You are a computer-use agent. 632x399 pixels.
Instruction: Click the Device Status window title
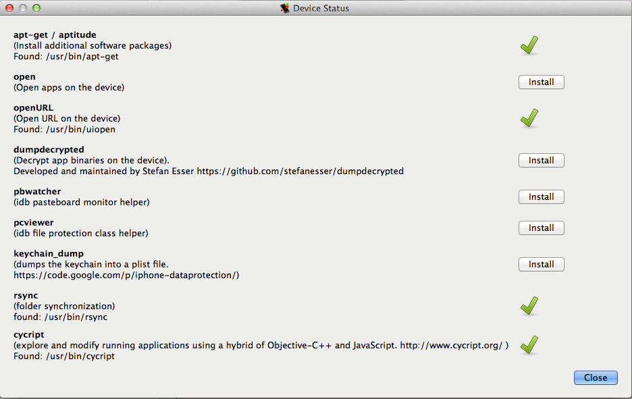pyautogui.click(x=321, y=9)
